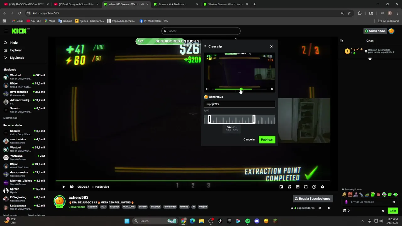The height and width of the screenshot is (226, 402).
Task: Open chat settings gear
Action: (383, 211)
